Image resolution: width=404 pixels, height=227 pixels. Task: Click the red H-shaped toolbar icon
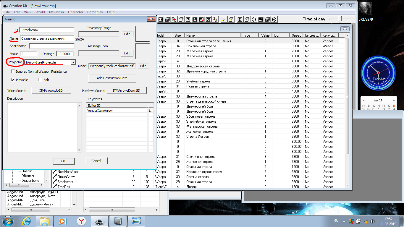[x=174, y=20]
